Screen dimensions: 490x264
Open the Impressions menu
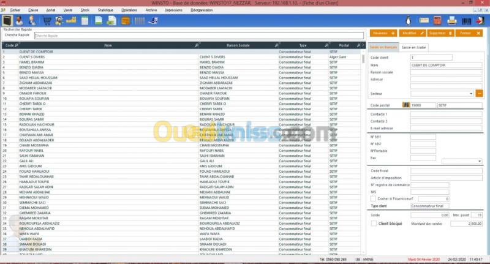click(x=174, y=10)
